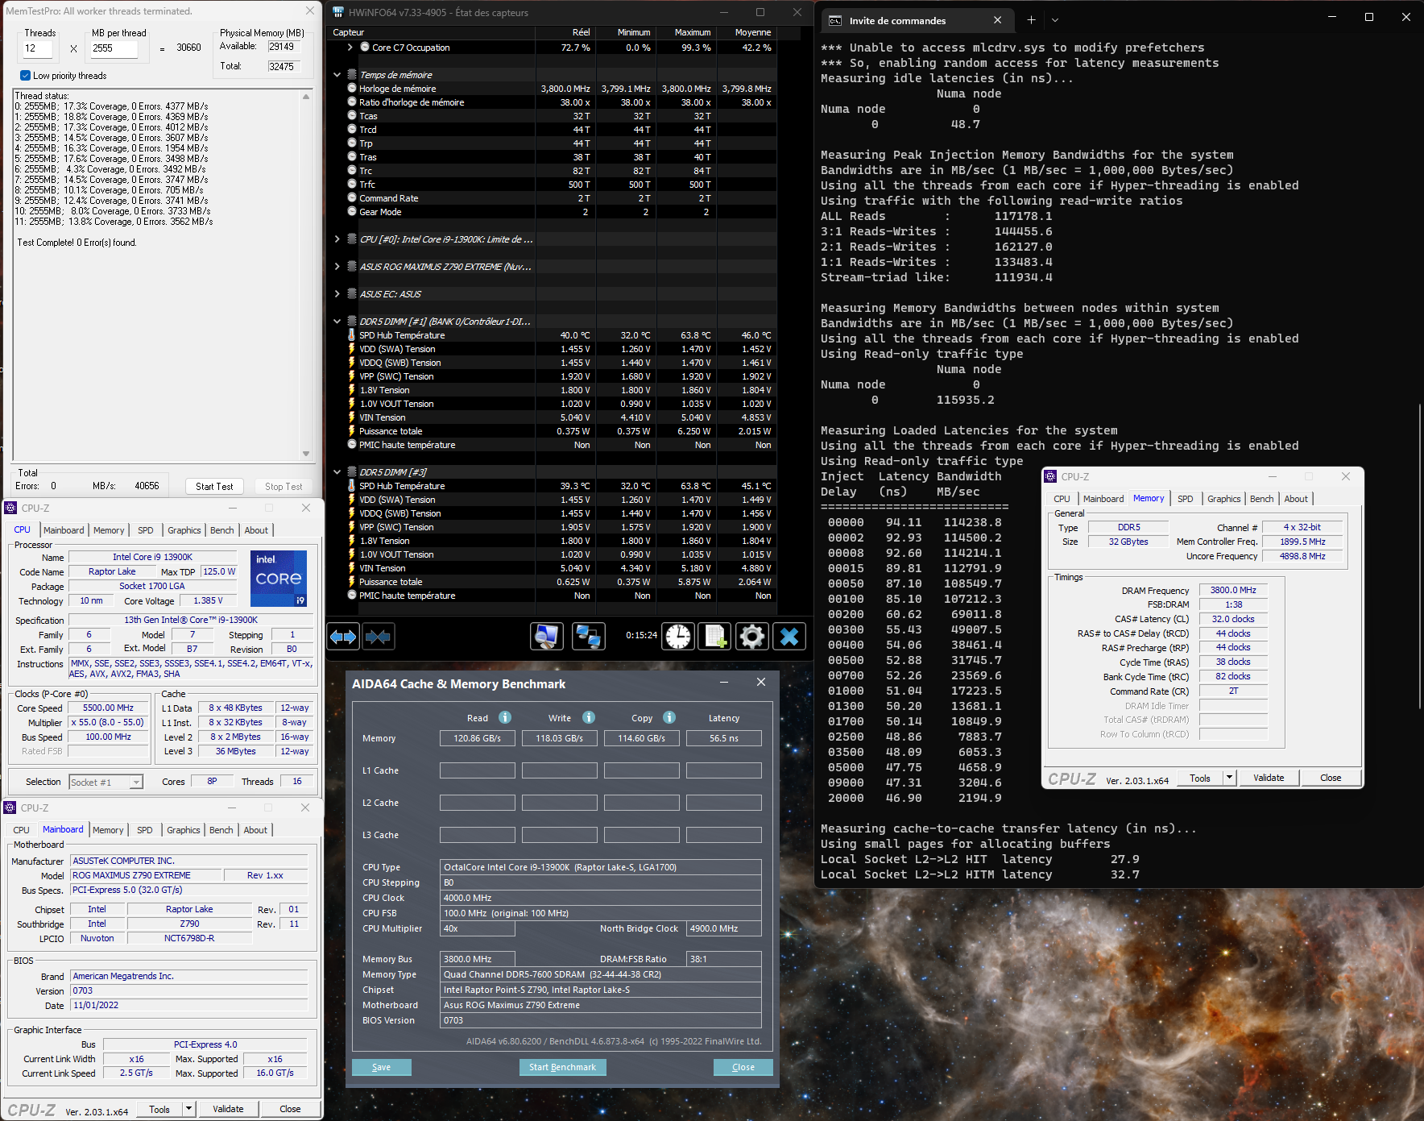Collapse the Temps de mémoire section
The height and width of the screenshot is (1121, 1424).
click(x=337, y=75)
